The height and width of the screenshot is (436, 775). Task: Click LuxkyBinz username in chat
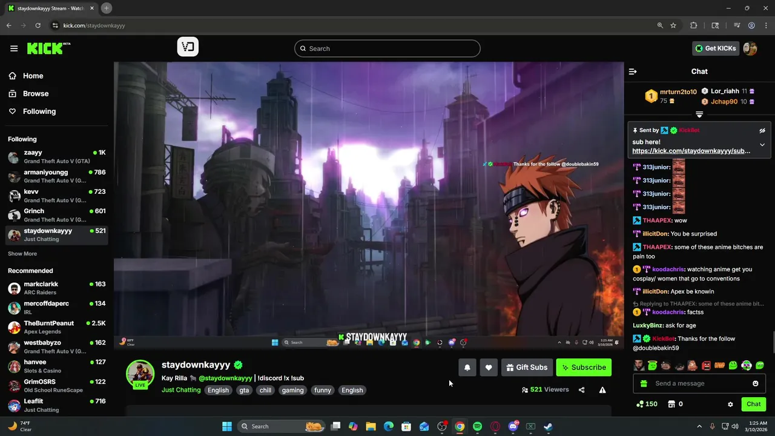pos(648,325)
